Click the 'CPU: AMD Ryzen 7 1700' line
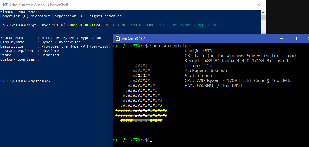The width and height of the screenshot is (309, 147). point(238,80)
